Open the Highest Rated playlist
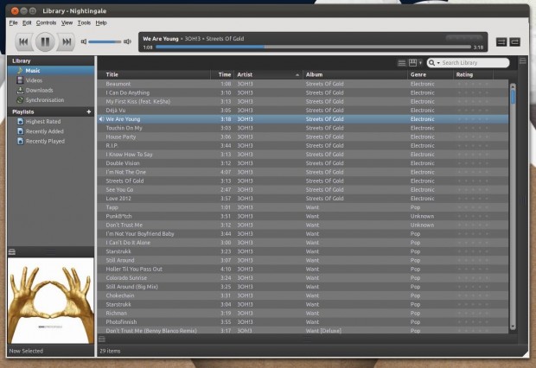 [x=51, y=122]
